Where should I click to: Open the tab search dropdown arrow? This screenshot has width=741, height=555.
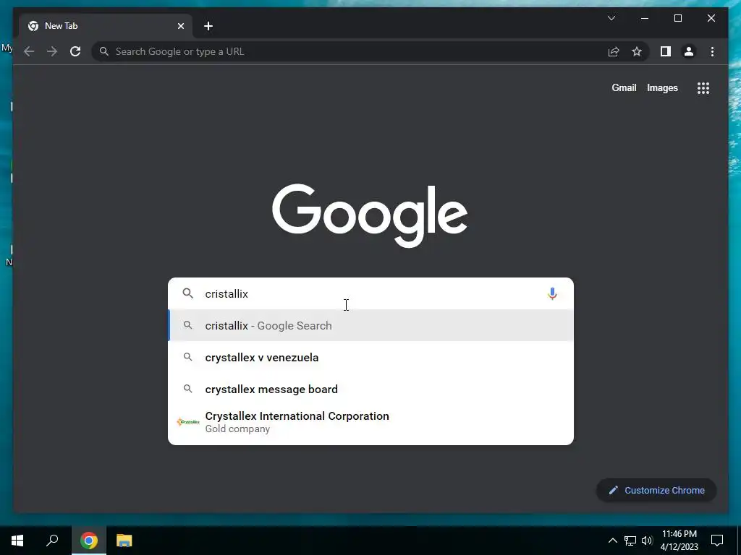point(611,18)
